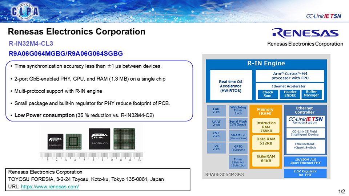Screen dimensions: 349x196
Task: Click the Multi-protocol support bullet
Action: 58,91
